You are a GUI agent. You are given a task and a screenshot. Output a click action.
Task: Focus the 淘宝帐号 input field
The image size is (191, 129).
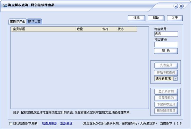[166, 34]
